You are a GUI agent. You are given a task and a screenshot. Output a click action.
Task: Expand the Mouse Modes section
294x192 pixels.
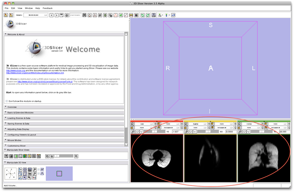pyautogui.click(x=64, y=140)
